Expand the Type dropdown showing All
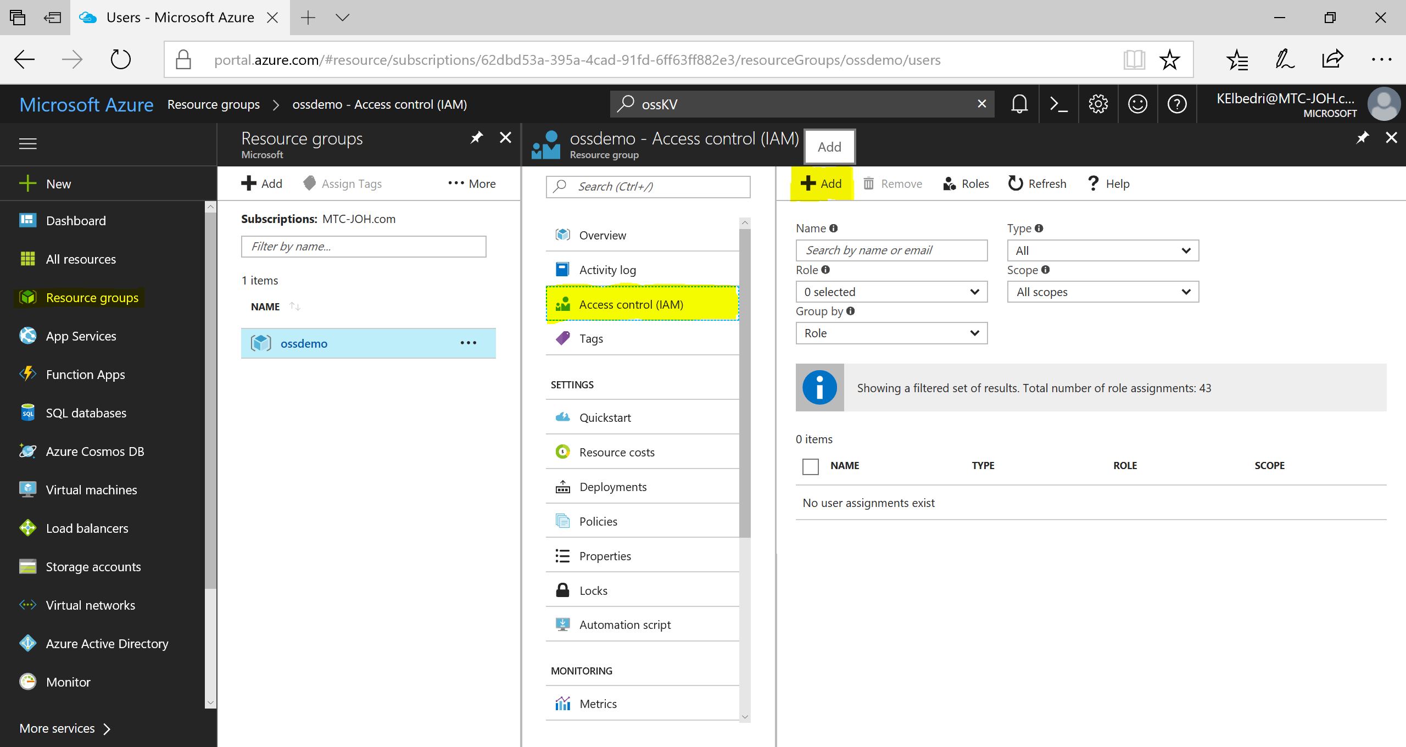 [1102, 250]
